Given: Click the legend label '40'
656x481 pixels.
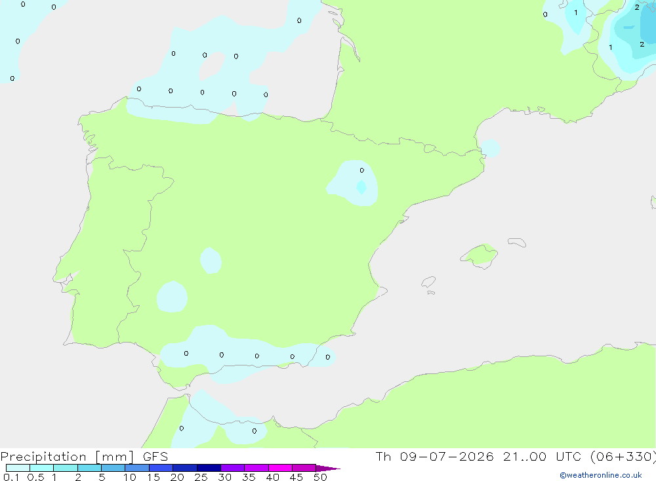Looking at the screenshot, I should tap(273, 477).
